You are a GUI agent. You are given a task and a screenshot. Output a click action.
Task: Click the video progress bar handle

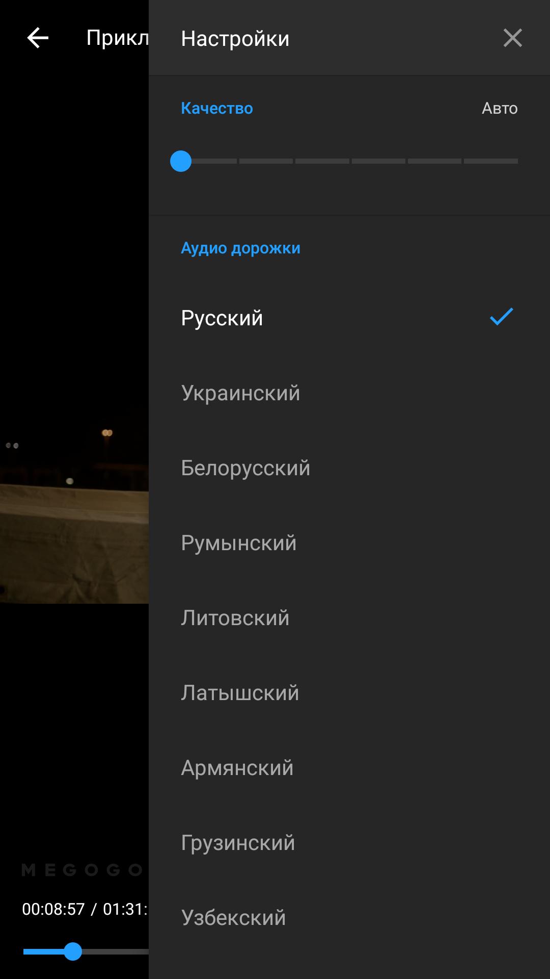pyautogui.click(x=73, y=951)
